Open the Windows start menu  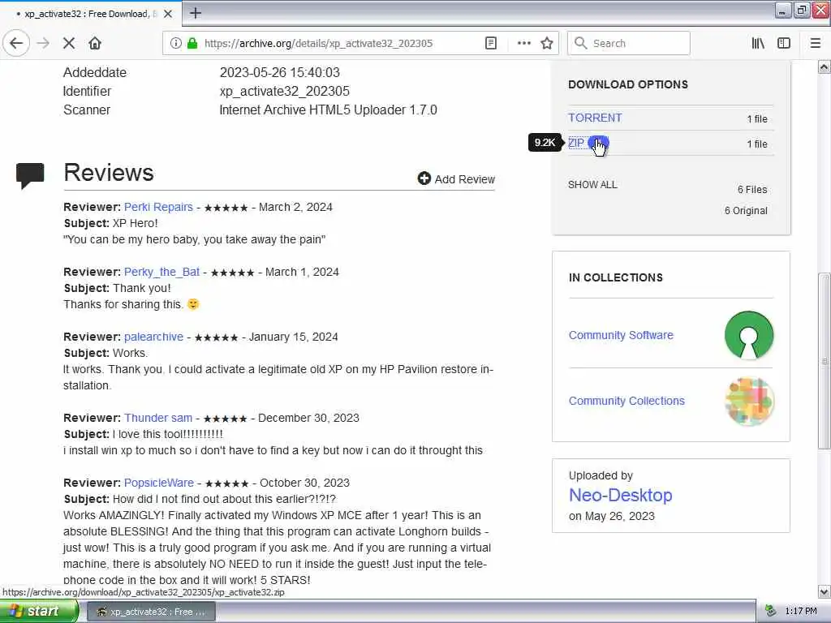38,612
